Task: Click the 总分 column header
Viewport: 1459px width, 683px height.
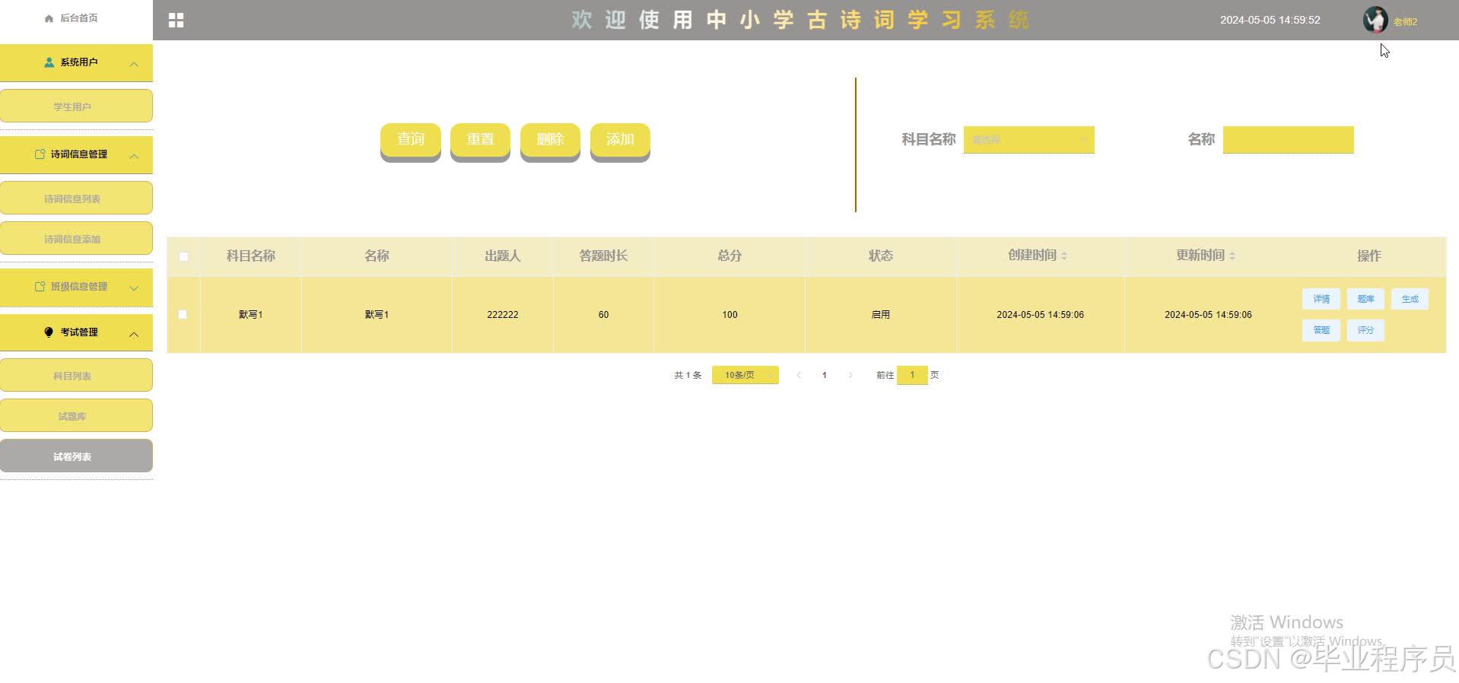Action: click(729, 256)
